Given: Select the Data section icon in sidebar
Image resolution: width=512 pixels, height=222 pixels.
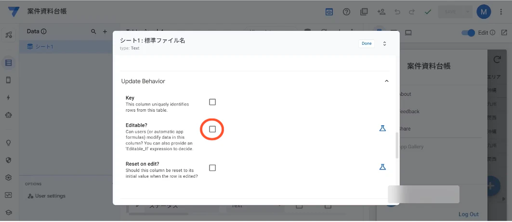Looking at the screenshot, I should pyautogui.click(x=9, y=62).
